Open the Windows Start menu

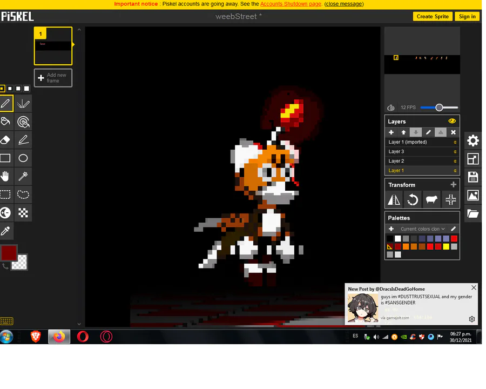point(6,337)
